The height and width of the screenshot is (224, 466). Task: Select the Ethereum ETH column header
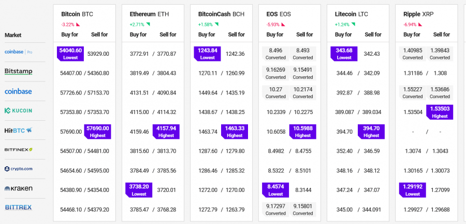pyautogui.click(x=149, y=14)
